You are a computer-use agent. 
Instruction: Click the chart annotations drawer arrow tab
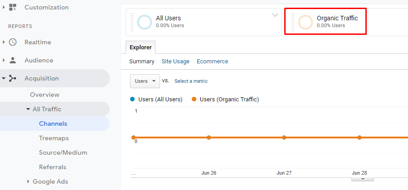363,179
